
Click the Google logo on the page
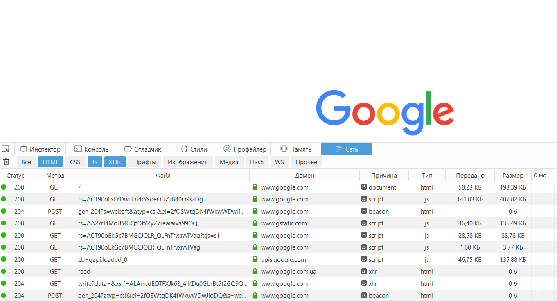(x=385, y=112)
